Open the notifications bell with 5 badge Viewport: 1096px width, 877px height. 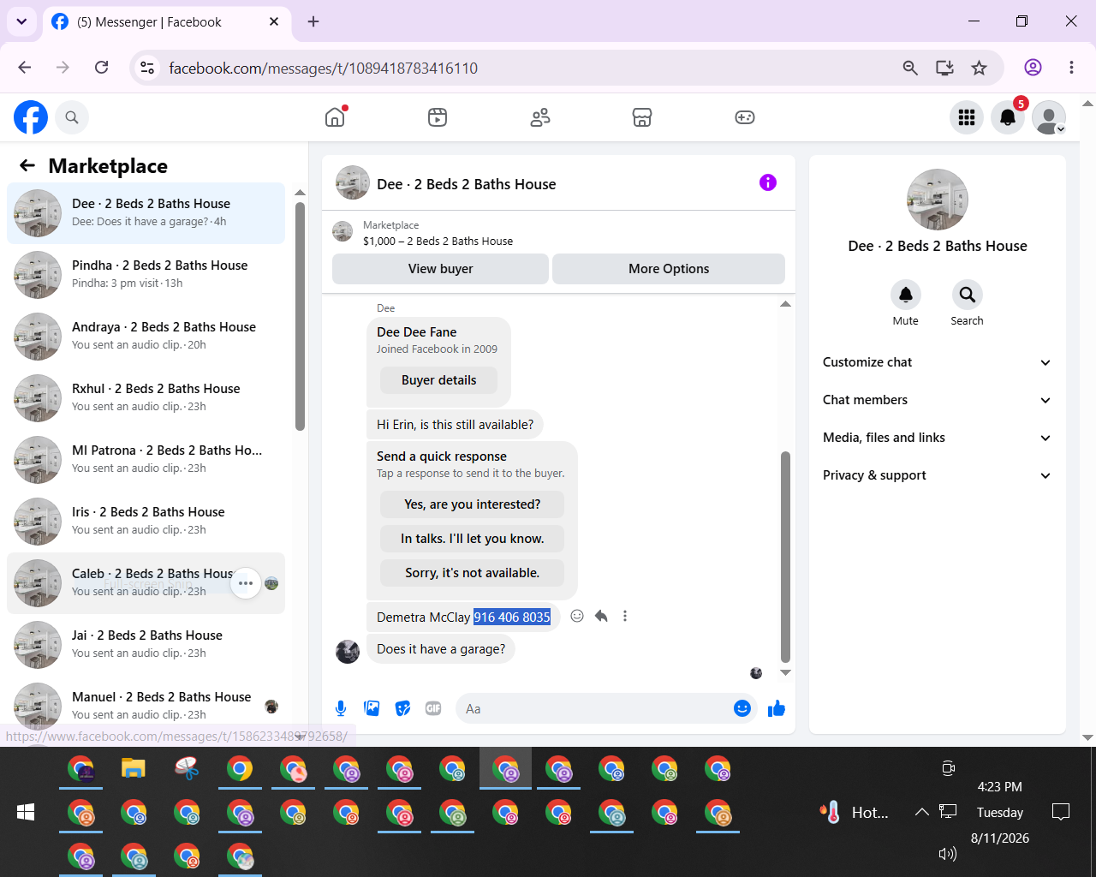(x=1008, y=117)
